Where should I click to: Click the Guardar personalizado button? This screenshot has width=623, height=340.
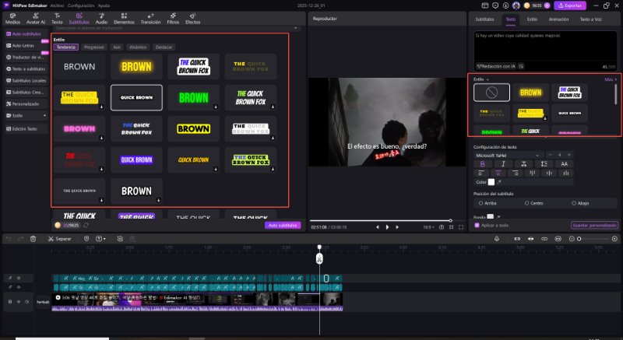coord(594,225)
